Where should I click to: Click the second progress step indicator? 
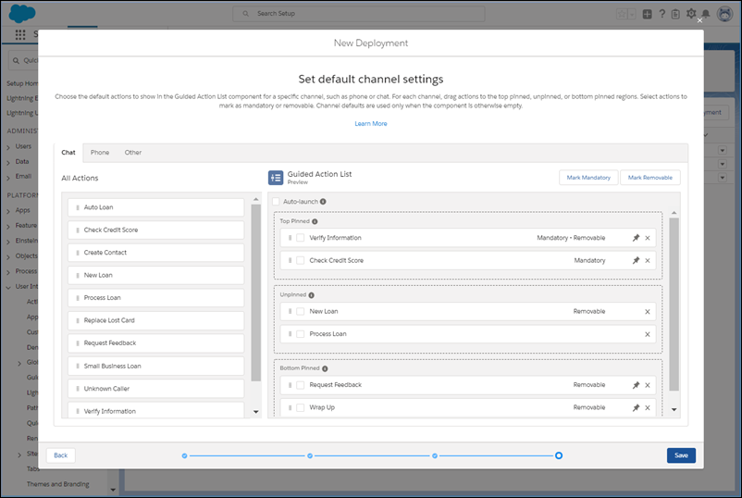[310, 455]
